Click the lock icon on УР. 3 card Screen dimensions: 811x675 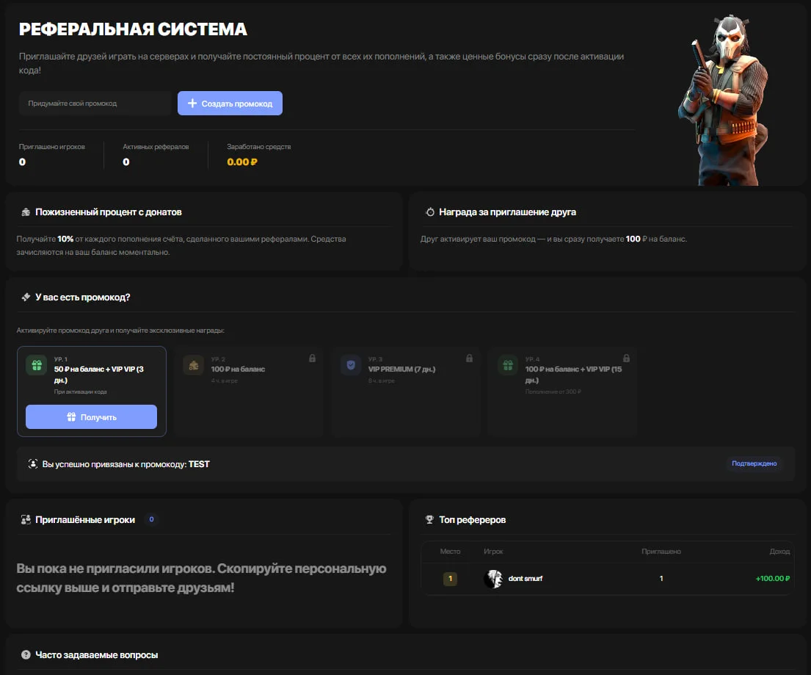pos(469,358)
